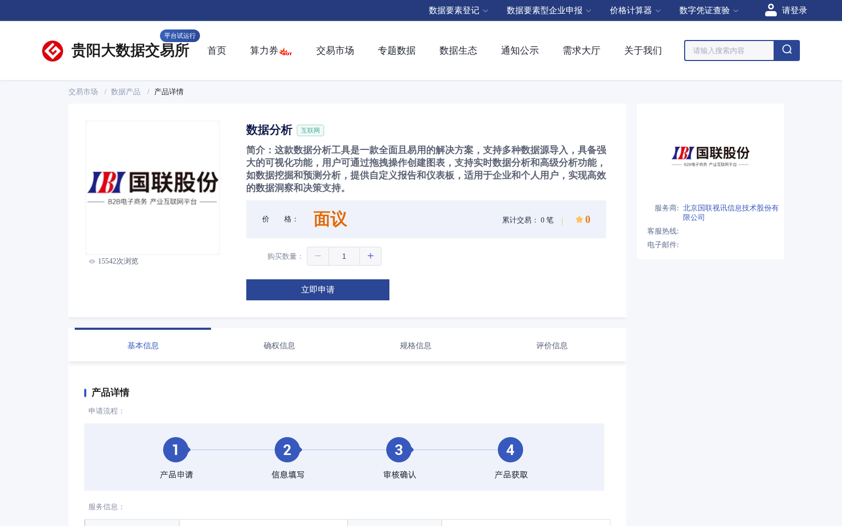The image size is (842, 526).
Task: Open the 数据要素型企业申报 dropdown
Action: (x=549, y=11)
